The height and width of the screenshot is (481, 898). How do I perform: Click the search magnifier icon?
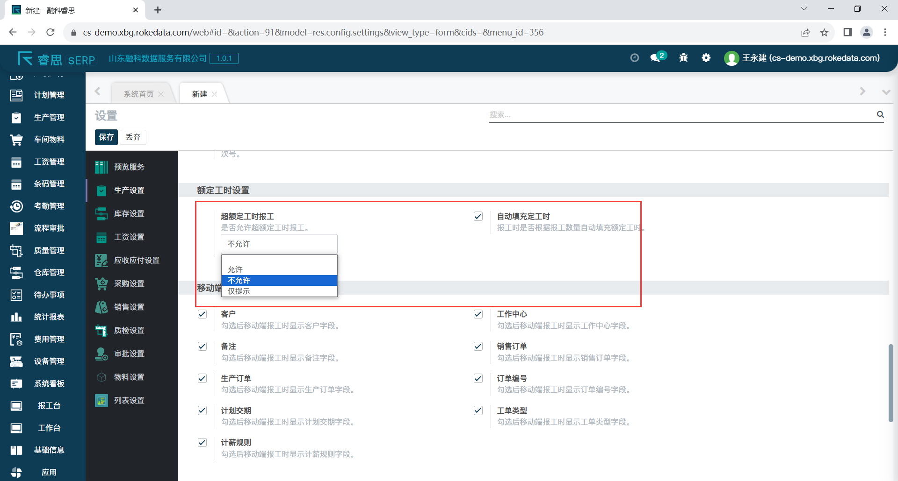[x=880, y=114]
